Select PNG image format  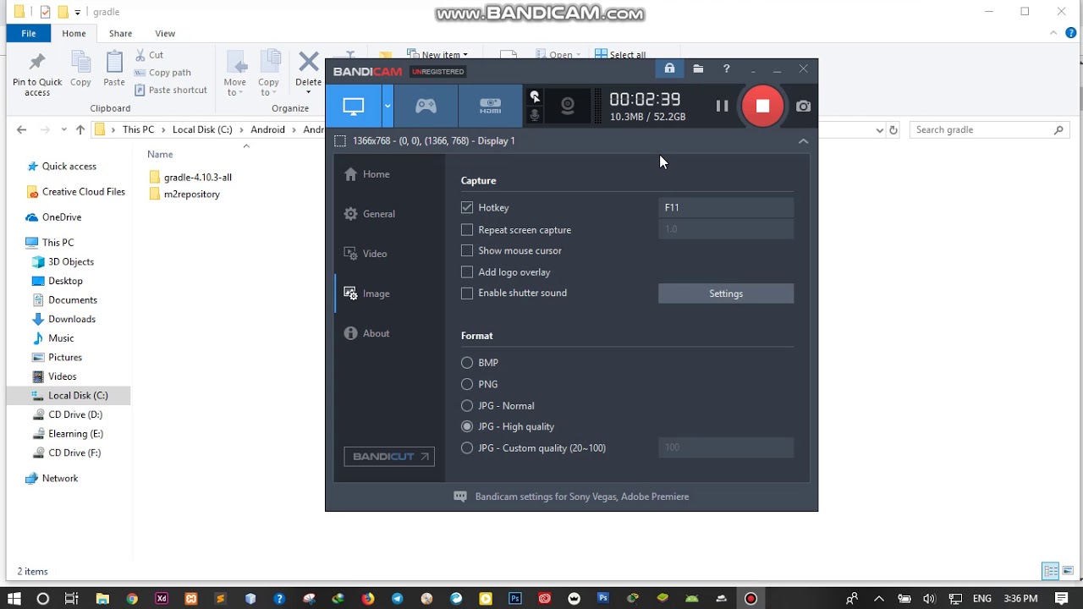(x=467, y=384)
